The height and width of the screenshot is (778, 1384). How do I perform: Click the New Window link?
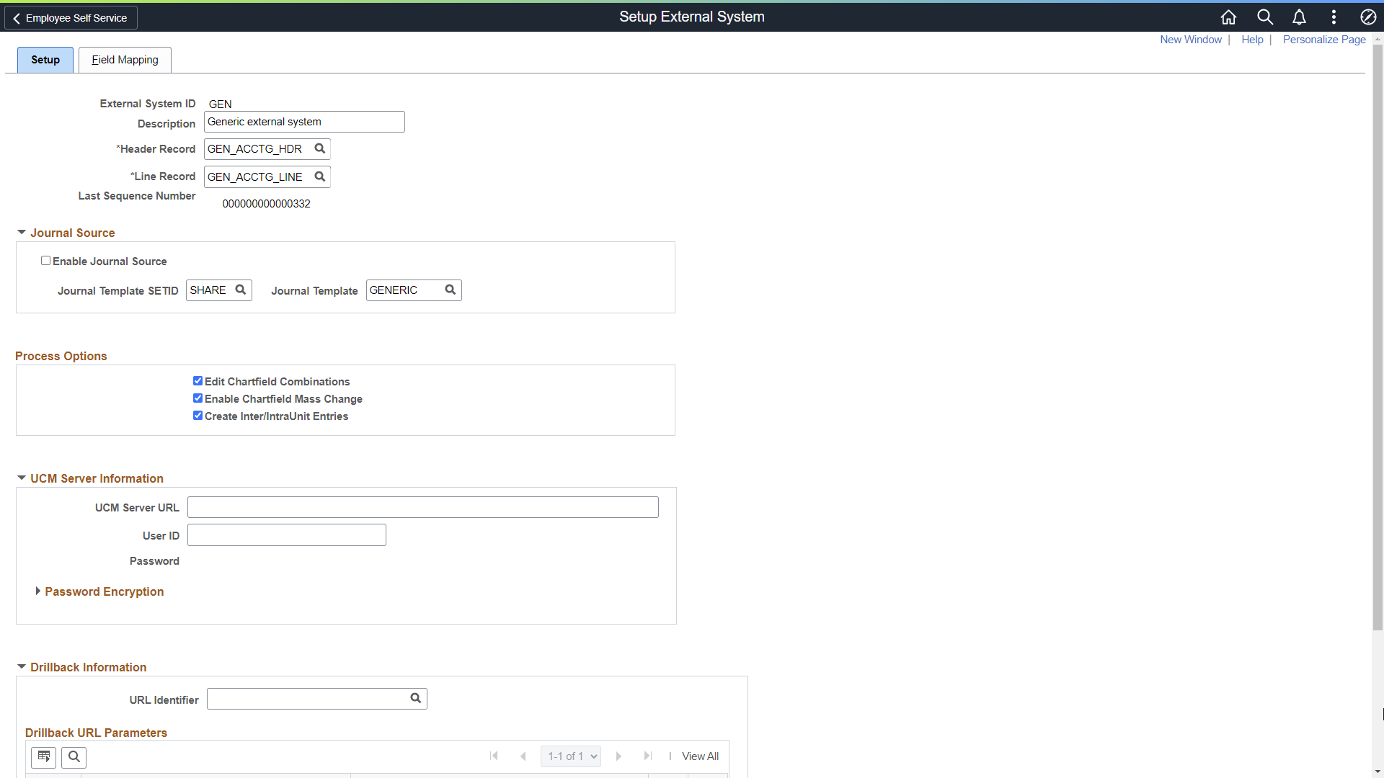tap(1191, 40)
